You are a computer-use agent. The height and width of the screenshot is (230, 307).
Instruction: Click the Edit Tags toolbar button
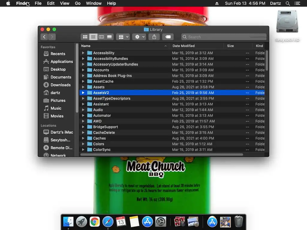tap(168, 37)
